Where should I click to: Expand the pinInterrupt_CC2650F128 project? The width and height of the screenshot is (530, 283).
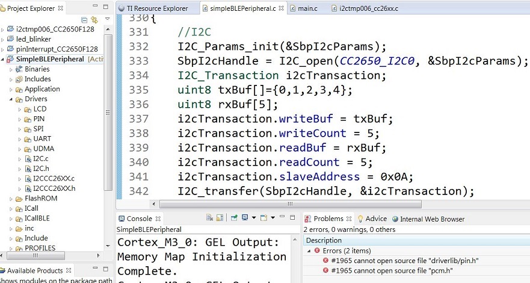[x=2, y=50]
